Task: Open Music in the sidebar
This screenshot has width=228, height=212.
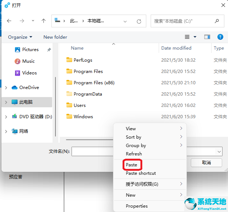Action: tap(24, 61)
